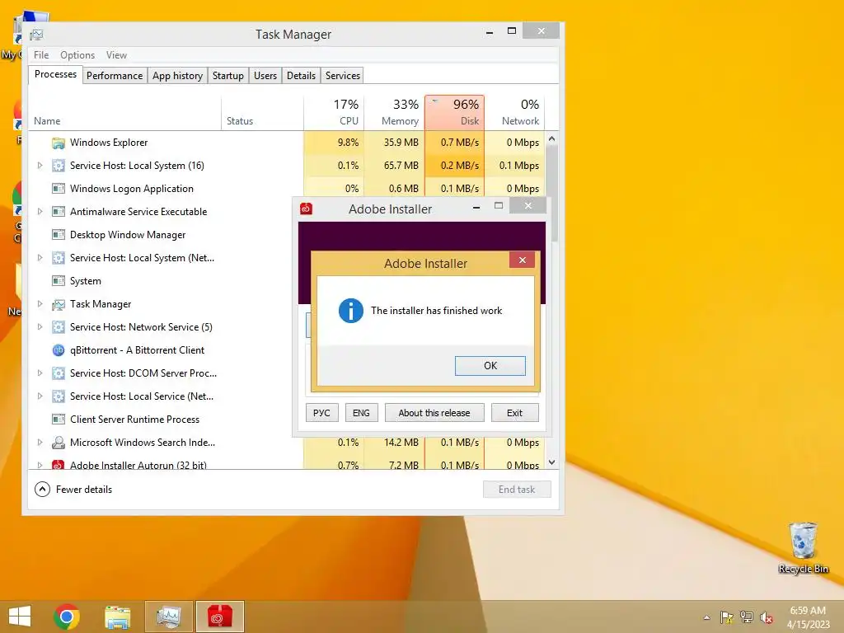Switch to the Startup tab

coord(228,76)
